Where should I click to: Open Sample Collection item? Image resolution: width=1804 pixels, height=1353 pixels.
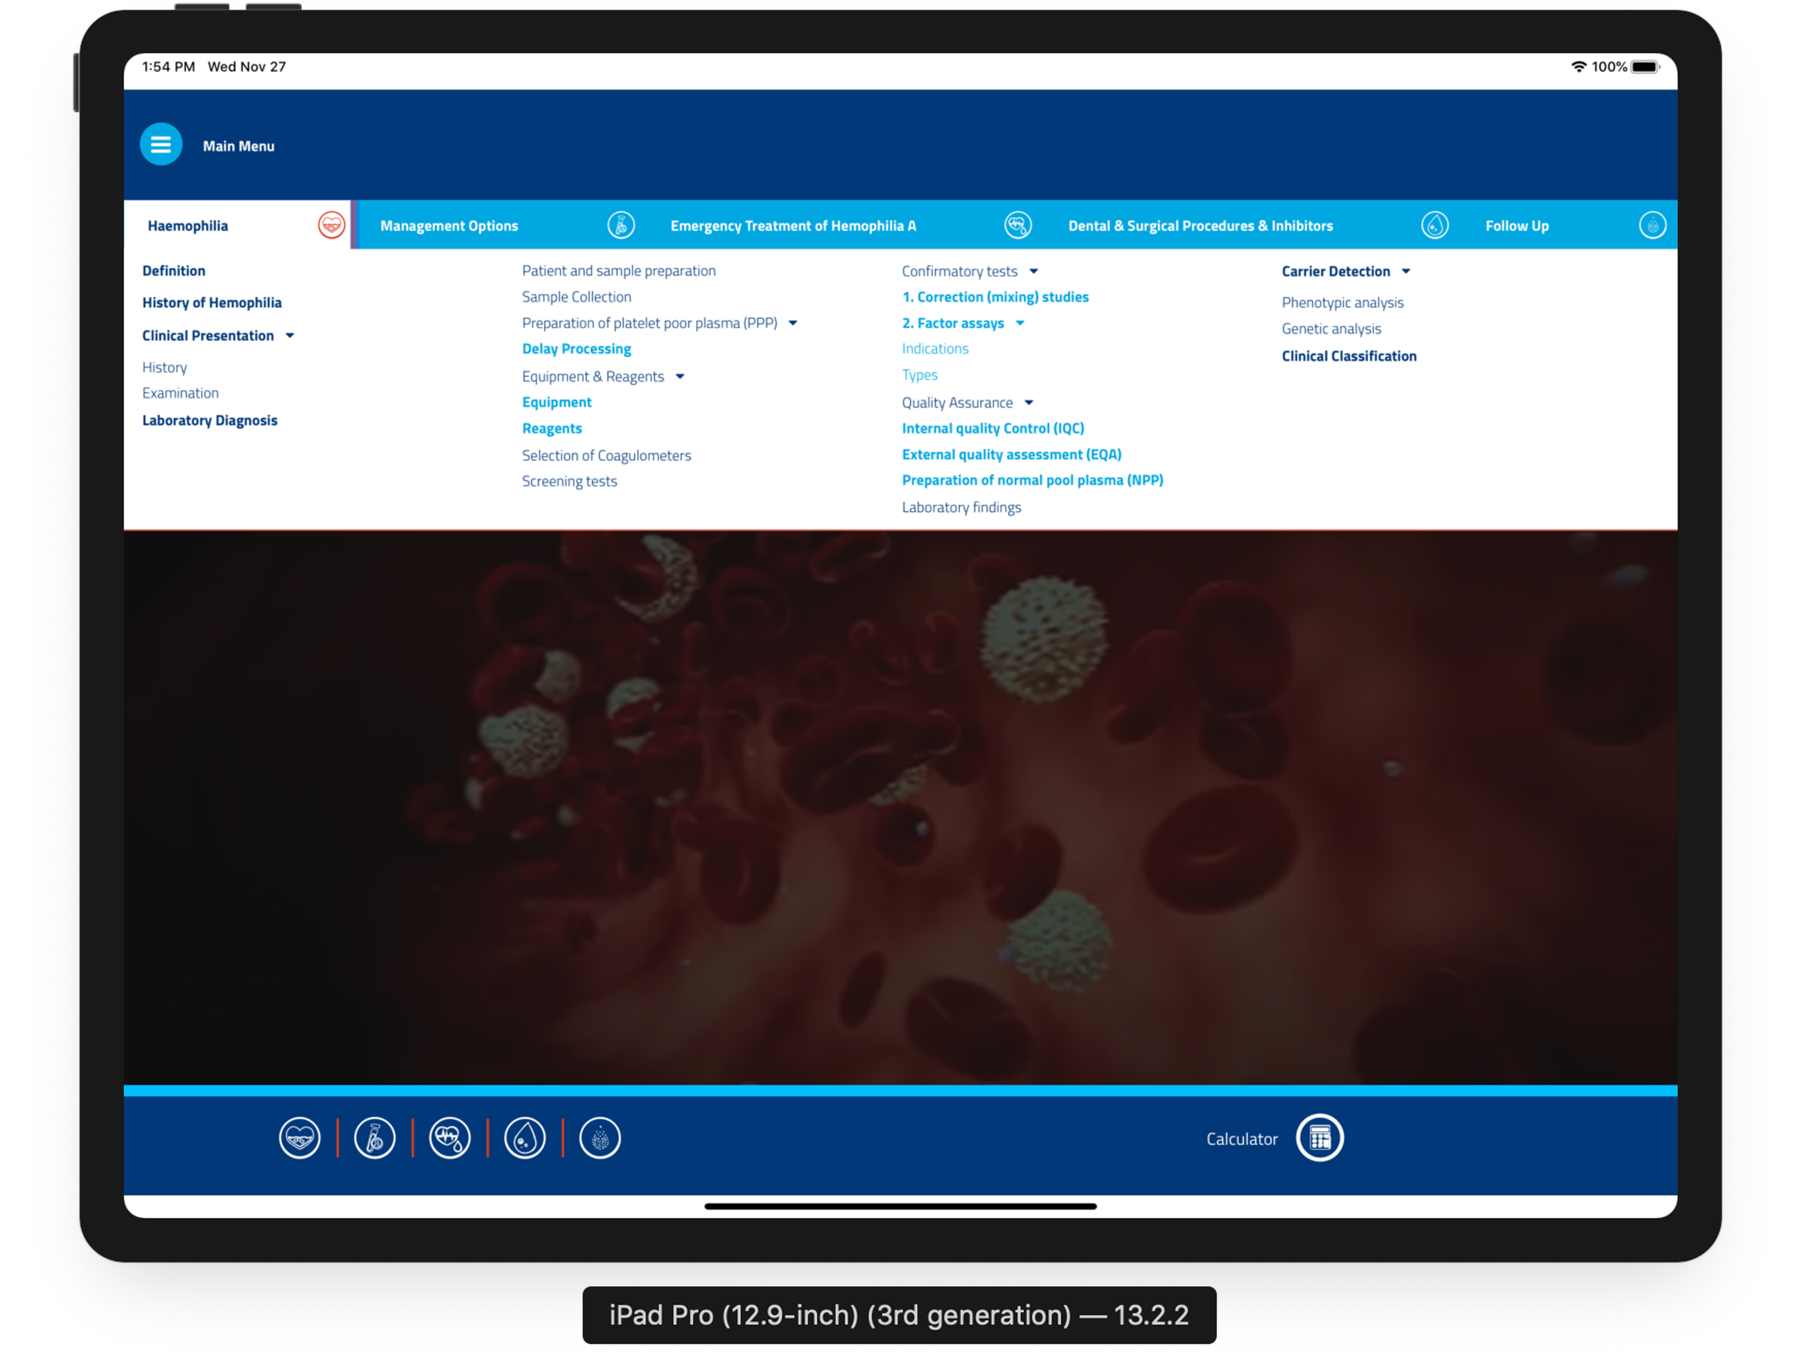tap(576, 297)
